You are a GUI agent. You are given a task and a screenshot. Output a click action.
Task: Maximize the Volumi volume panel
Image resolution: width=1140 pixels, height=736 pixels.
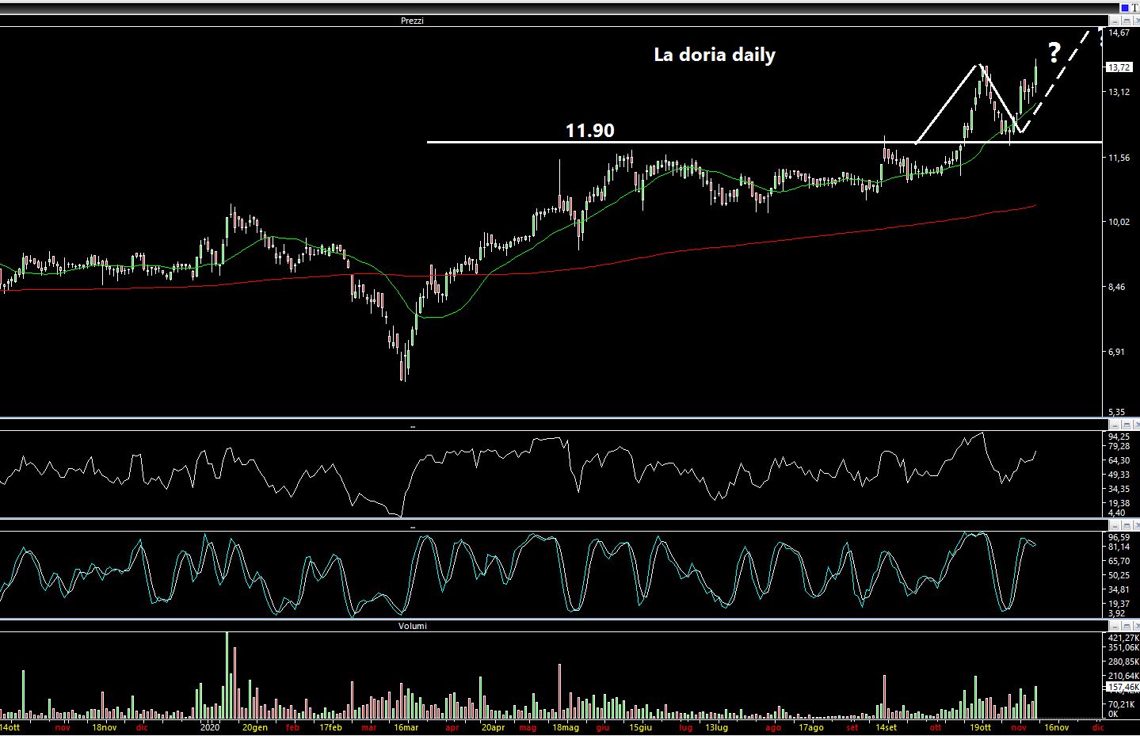click(x=1125, y=626)
